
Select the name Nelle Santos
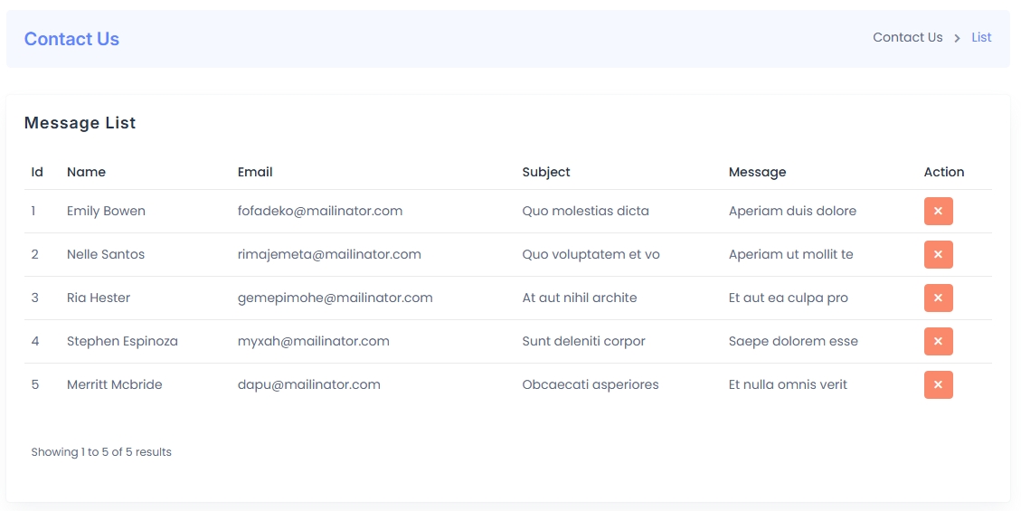pyautogui.click(x=106, y=254)
